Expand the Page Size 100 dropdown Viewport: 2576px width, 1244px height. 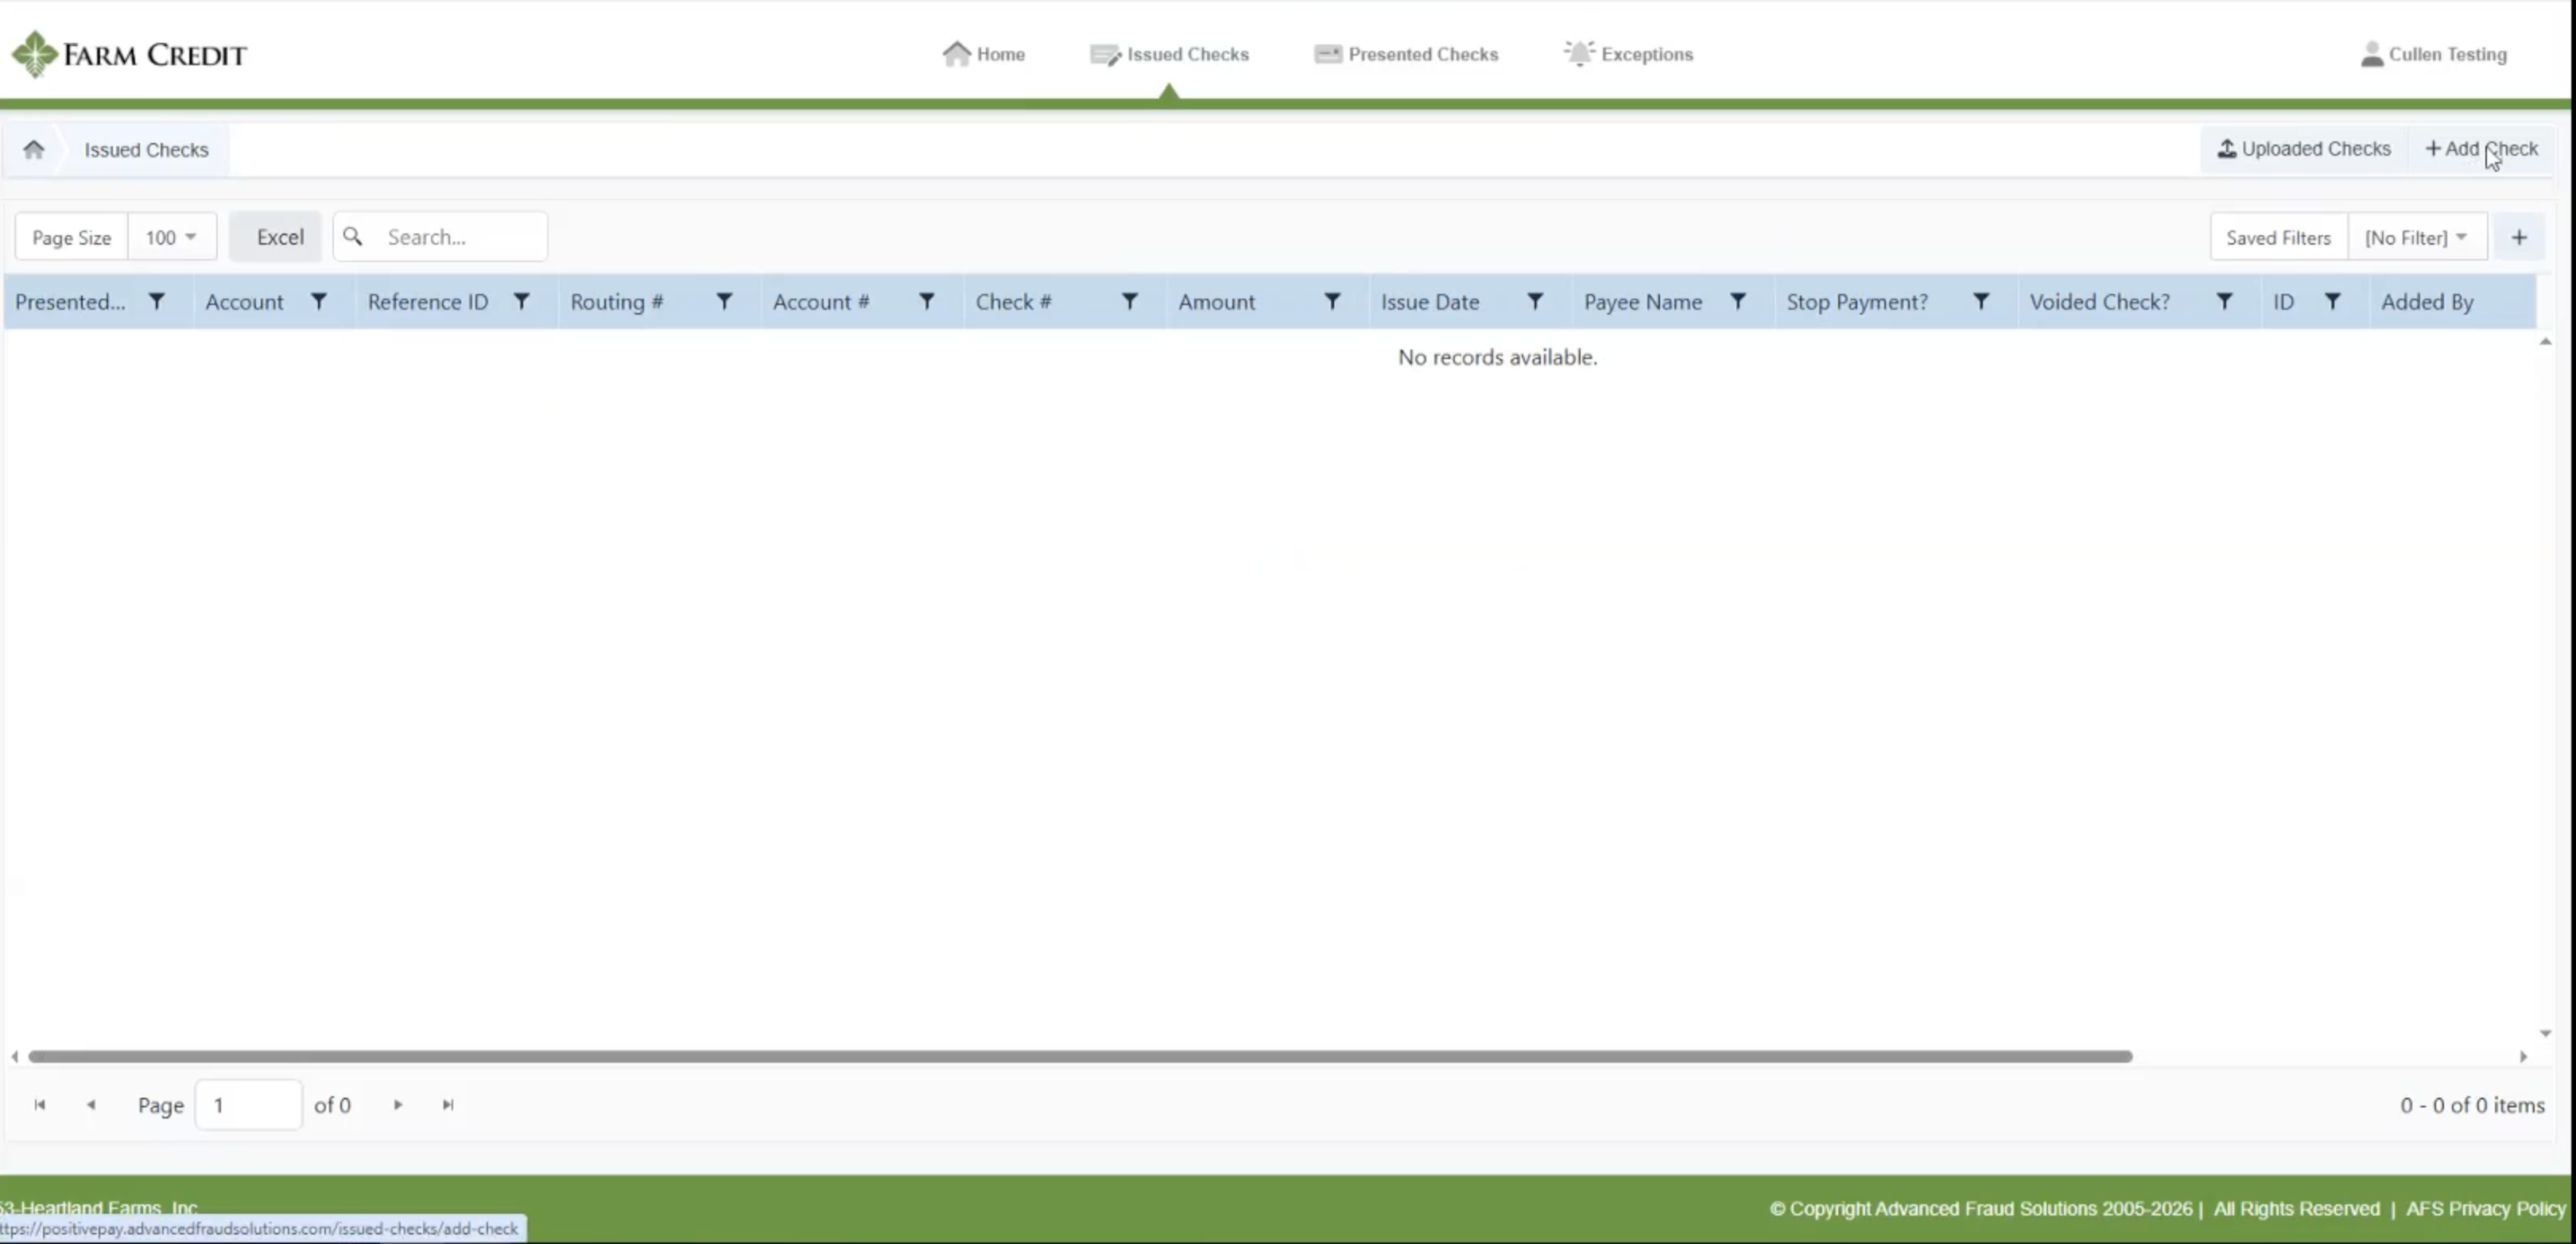click(172, 238)
